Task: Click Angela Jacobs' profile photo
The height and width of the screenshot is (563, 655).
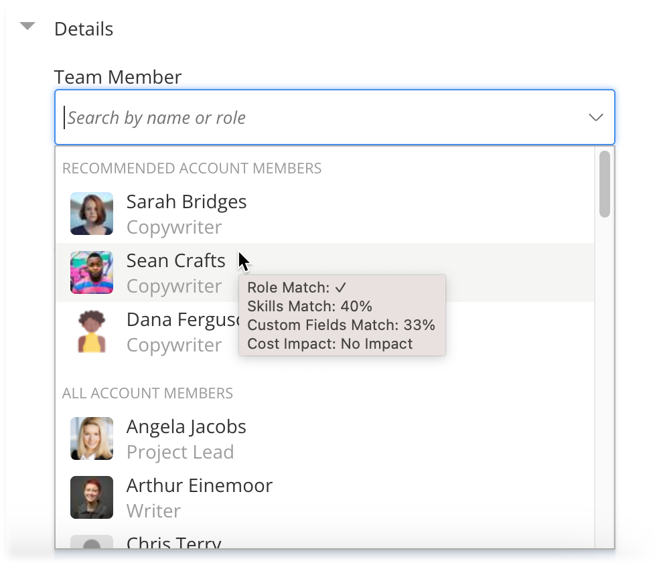Action: [x=92, y=438]
